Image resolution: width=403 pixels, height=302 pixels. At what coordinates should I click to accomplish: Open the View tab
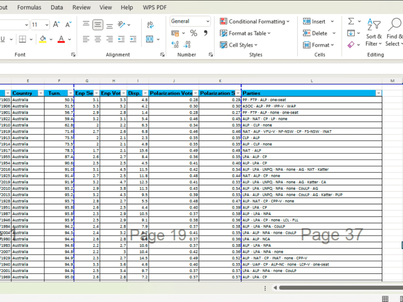coord(106,7)
